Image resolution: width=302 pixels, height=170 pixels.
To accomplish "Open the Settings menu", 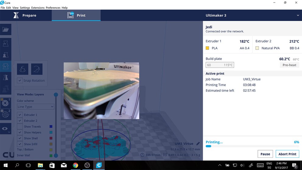I will [x=25, y=8].
